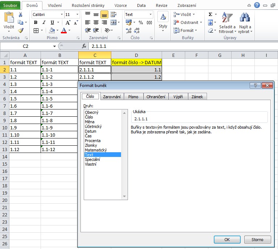
Task: Decrease the indent
Action: point(88,30)
